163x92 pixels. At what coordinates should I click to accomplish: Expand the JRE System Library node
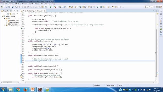coord(5,25)
